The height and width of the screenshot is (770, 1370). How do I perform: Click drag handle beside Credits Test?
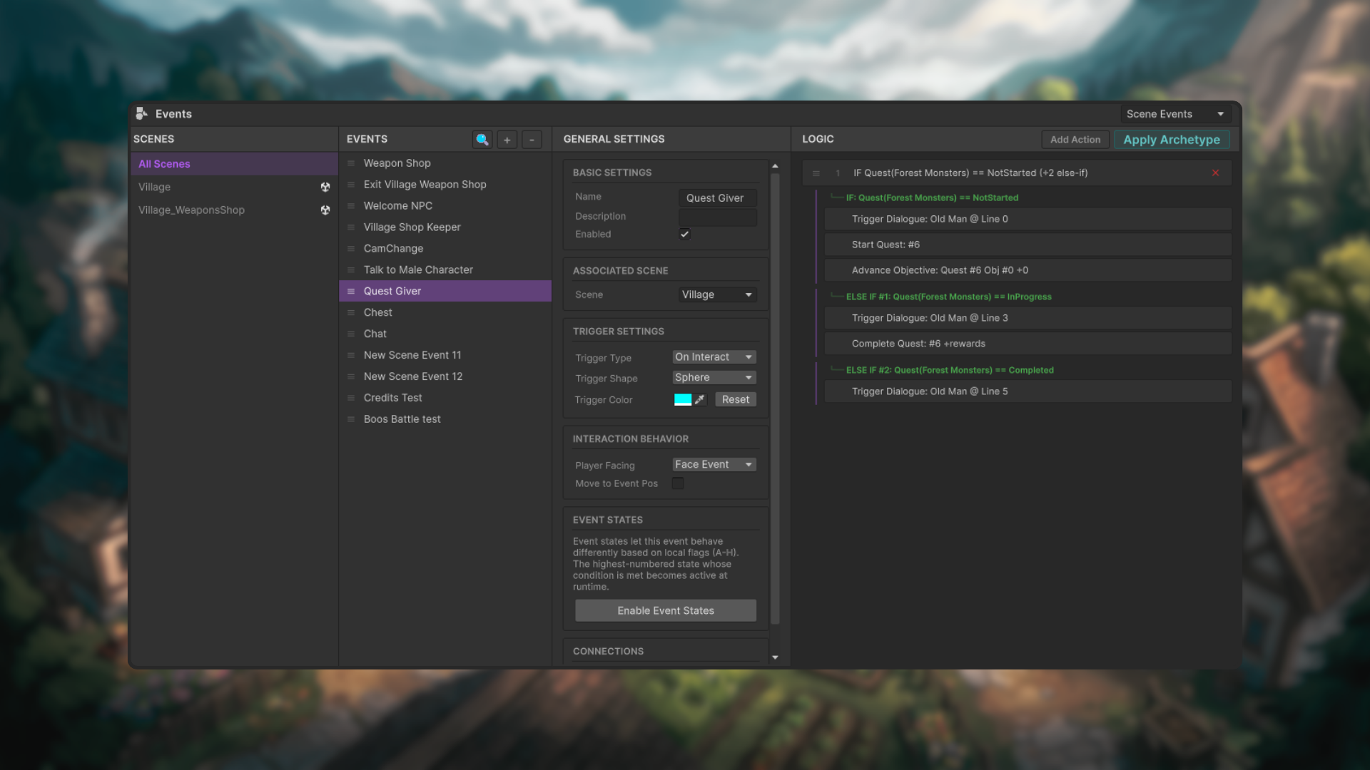(x=351, y=398)
